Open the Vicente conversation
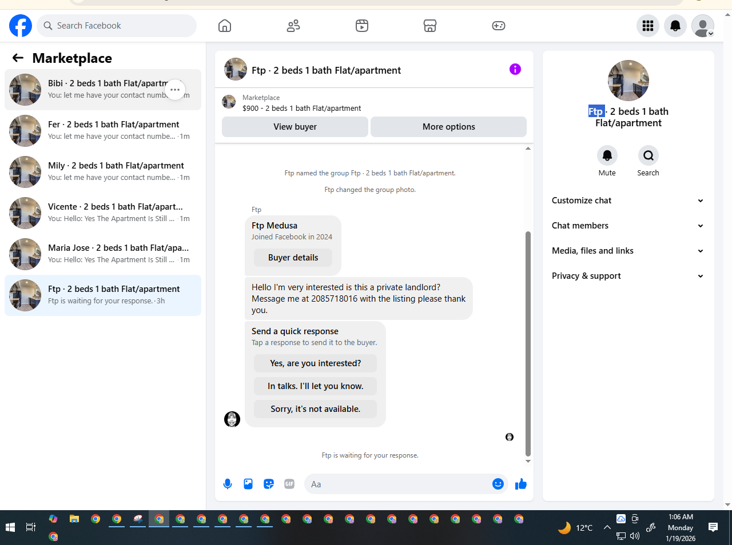Screen dimensions: 732x545 [x=103, y=213]
